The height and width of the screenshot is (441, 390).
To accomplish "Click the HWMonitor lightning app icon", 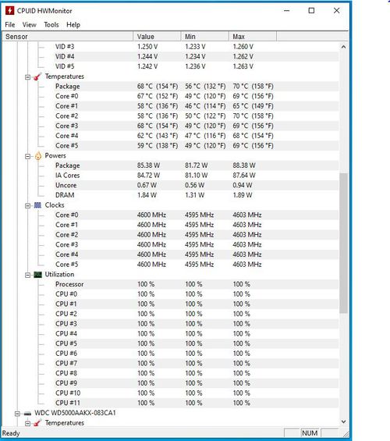I will [10, 11].
